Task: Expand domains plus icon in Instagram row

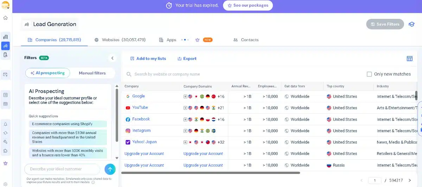Action: [185, 131]
